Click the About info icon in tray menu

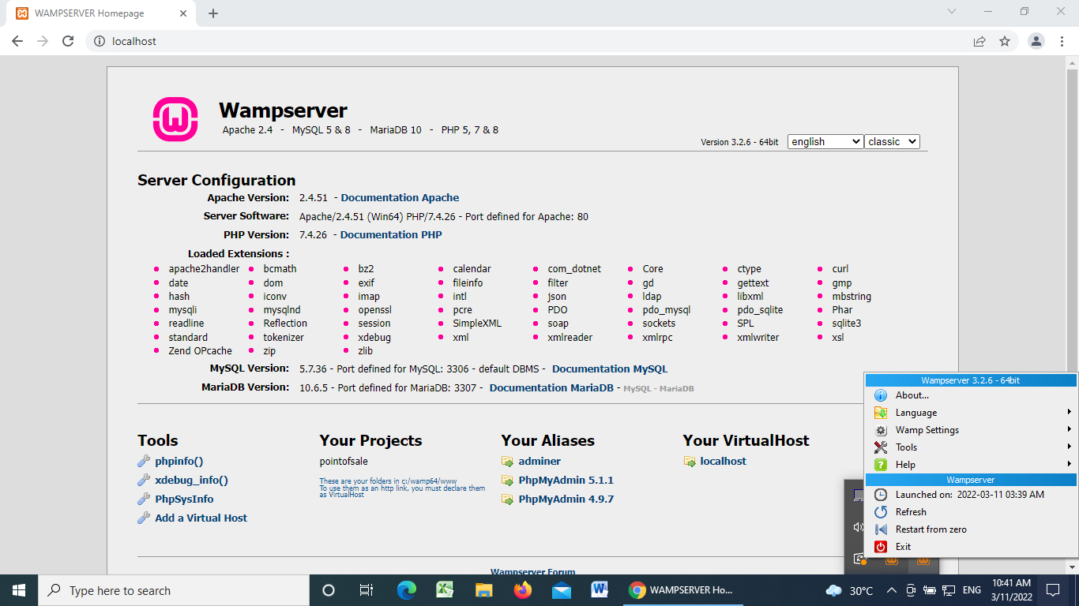click(x=881, y=395)
